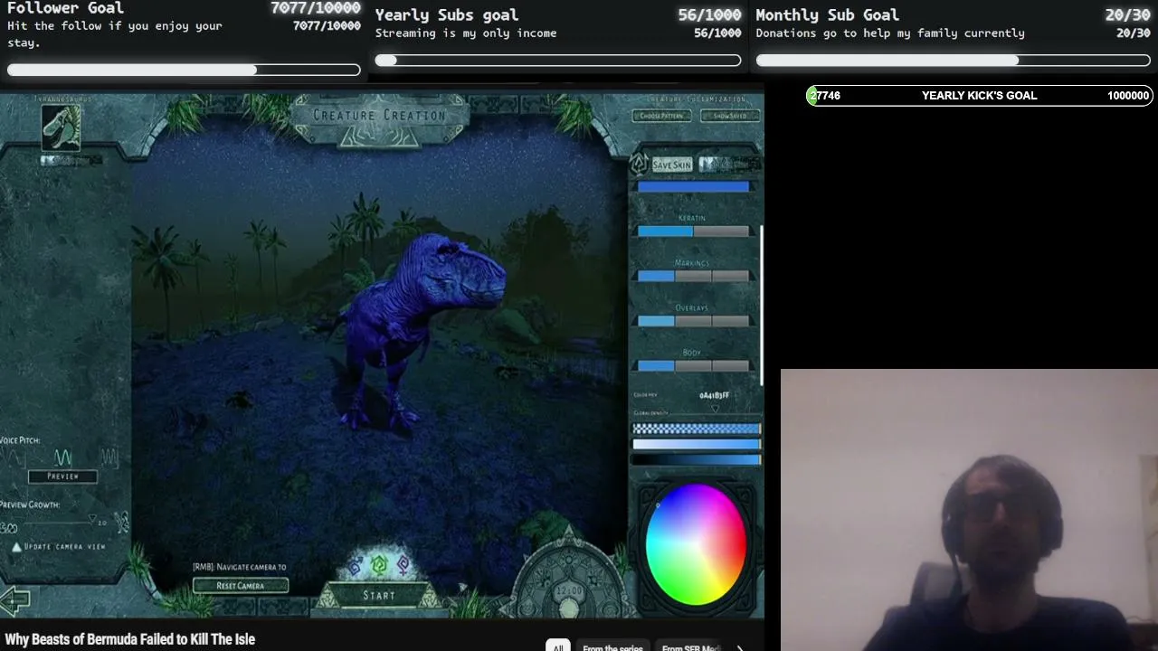Select the From the series filter chip
Screen dimensions: 1158x651
tap(612, 647)
